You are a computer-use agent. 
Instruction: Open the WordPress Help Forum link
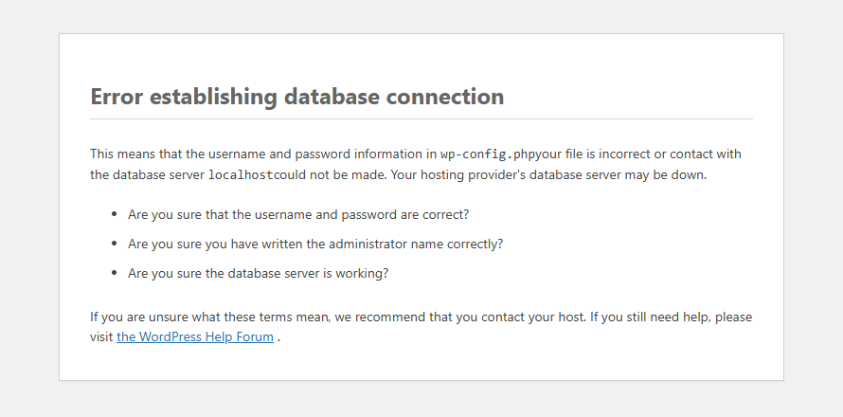point(195,336)
